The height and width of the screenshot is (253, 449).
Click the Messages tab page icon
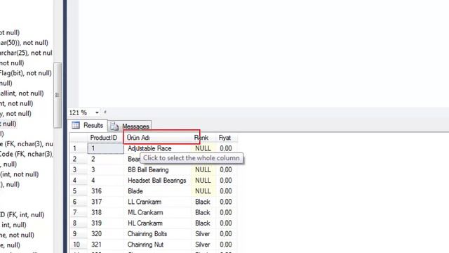pos(114,126)
